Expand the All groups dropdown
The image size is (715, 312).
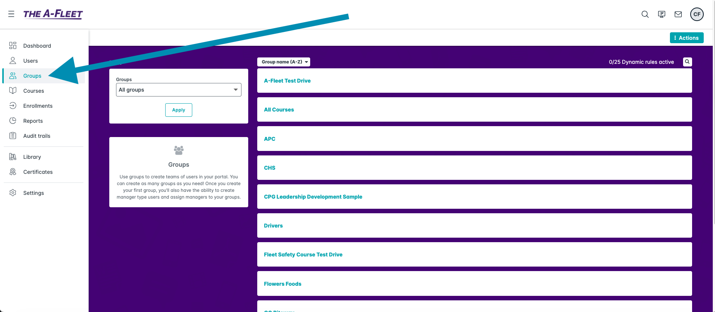pos(178,90)
